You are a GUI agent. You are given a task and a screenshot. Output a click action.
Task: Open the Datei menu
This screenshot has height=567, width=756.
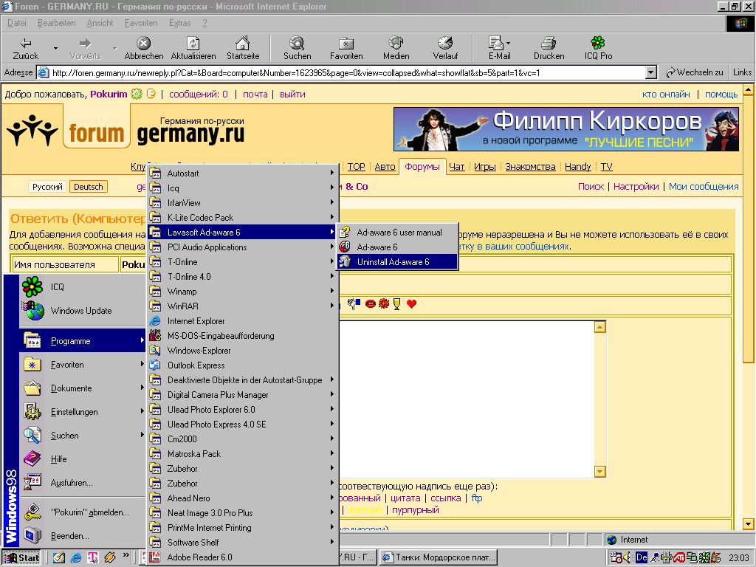[17, 23]
